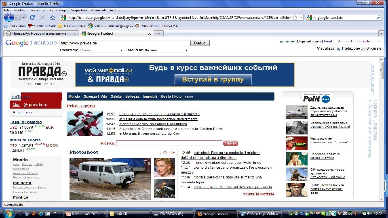Open the tab list dropdown arrow
Viewport: 388px width, 218px height.
tap(381, 34)
